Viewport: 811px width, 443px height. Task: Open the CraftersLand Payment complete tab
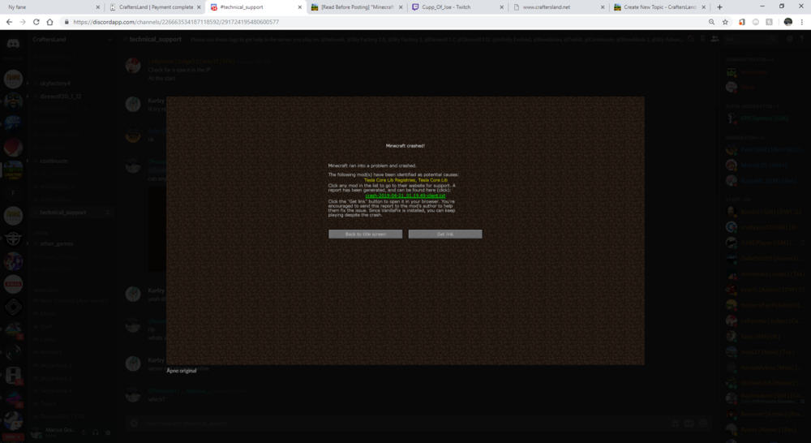(x=152, y=7)
